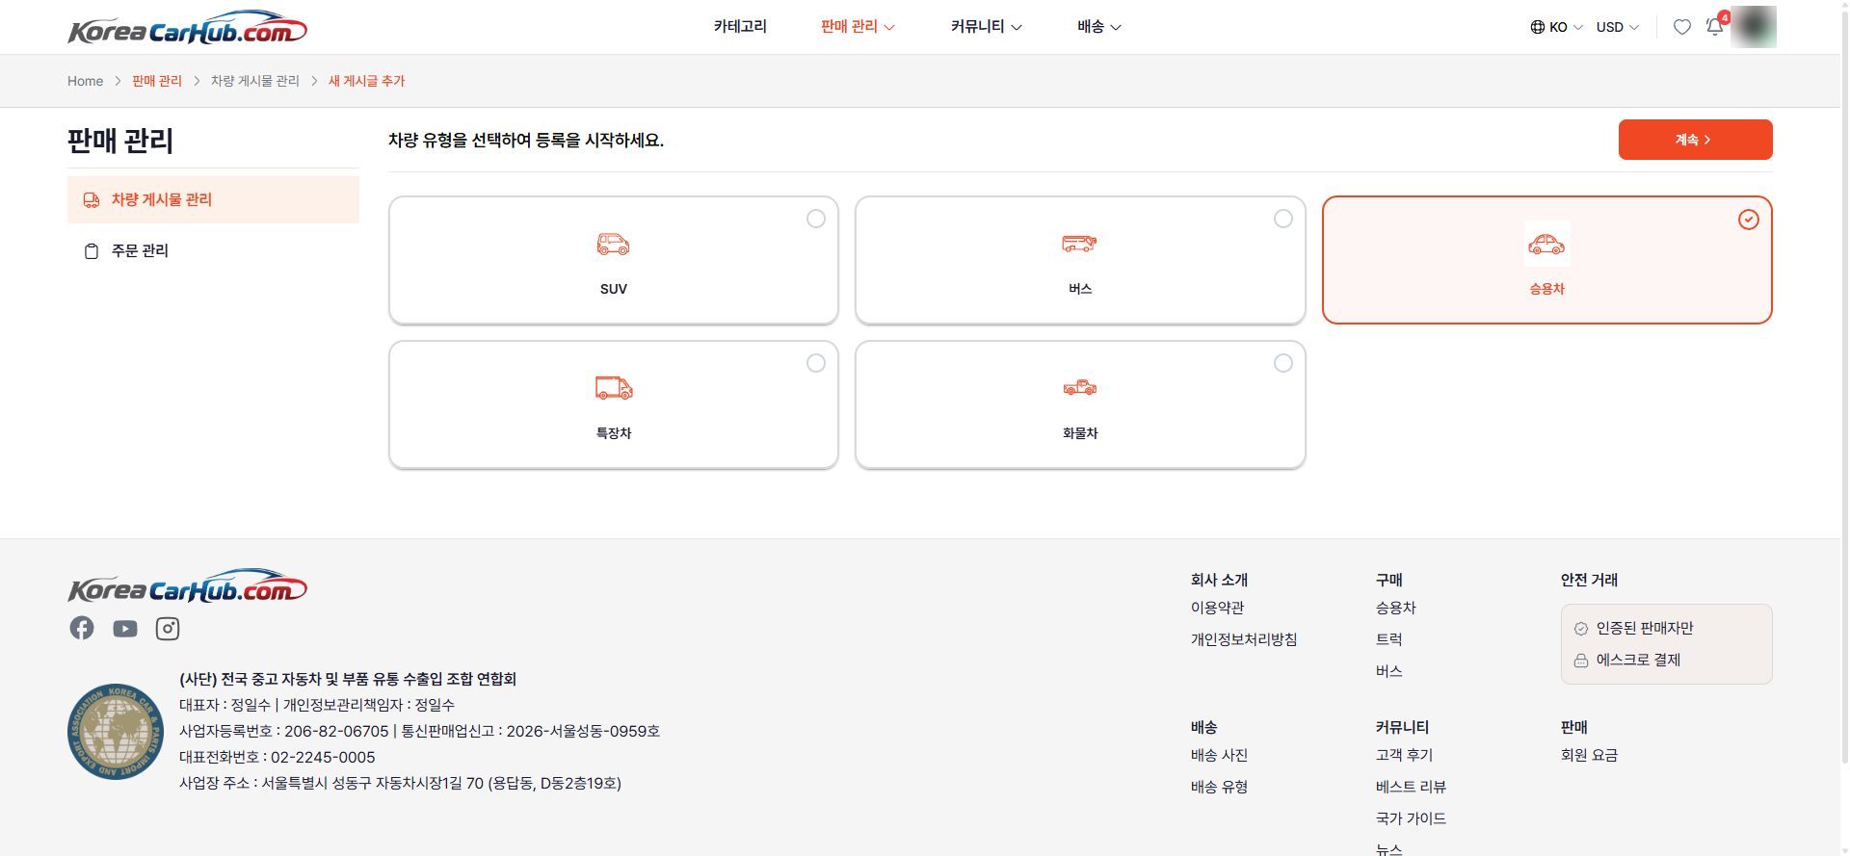Expand the 판매 관리 nav dropdown
1850x856 pixels.
point(858,27)
